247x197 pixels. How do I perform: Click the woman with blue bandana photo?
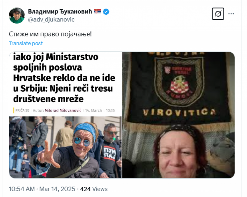(x=65, y=147)
